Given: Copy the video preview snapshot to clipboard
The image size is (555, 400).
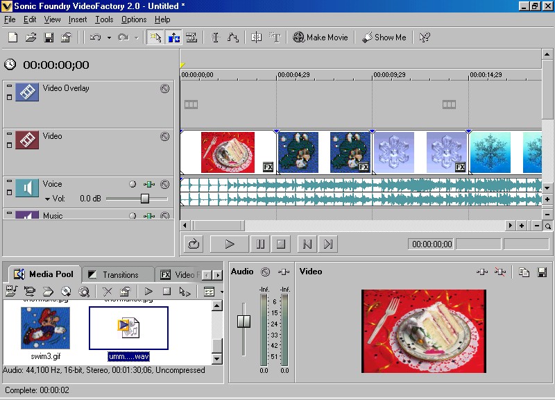Looking at the screenshot, I should point(524,272).
